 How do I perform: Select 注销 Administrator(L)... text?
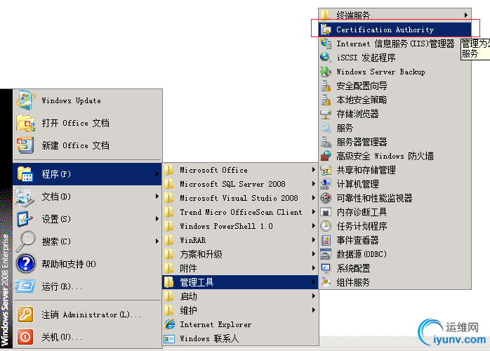click(91, 314)
